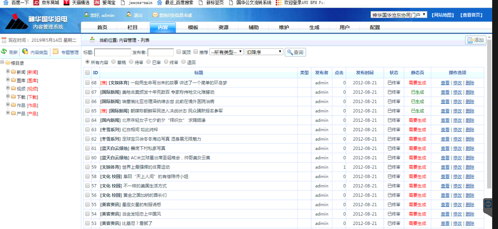Image resolution: width=498 pixels, height=229 pixels.
Task: Click the 爱淘宝 bookmark icon
Action: point(97,3)
